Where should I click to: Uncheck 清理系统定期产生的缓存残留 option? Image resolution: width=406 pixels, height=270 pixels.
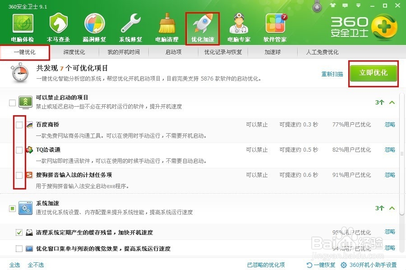(x=19, y=233)
